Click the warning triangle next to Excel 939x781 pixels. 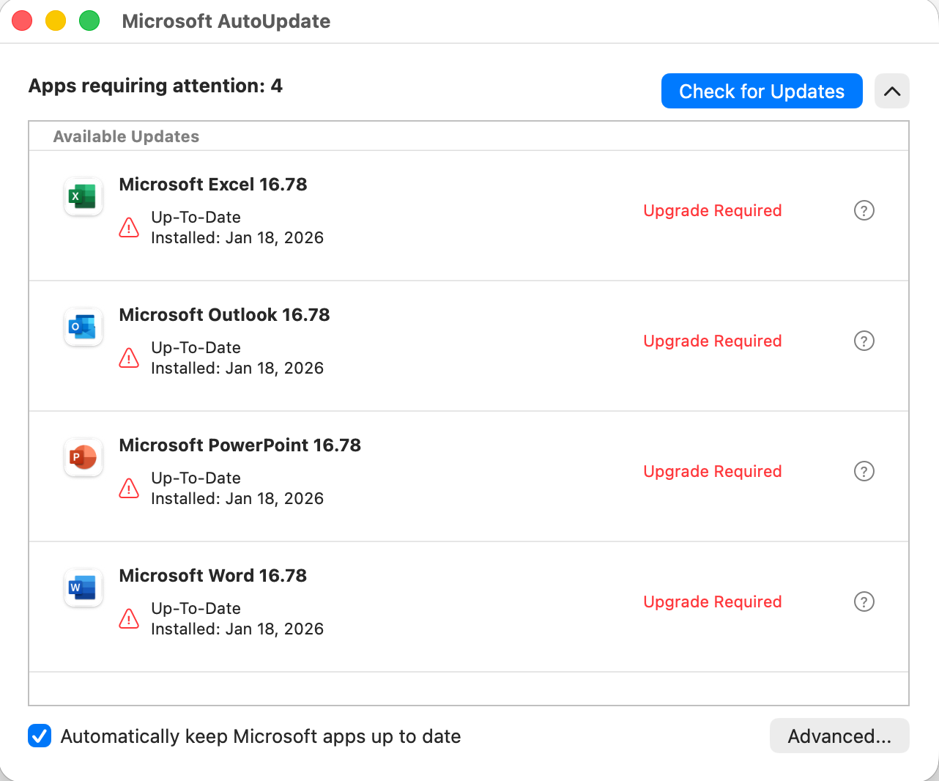point(129,228)
